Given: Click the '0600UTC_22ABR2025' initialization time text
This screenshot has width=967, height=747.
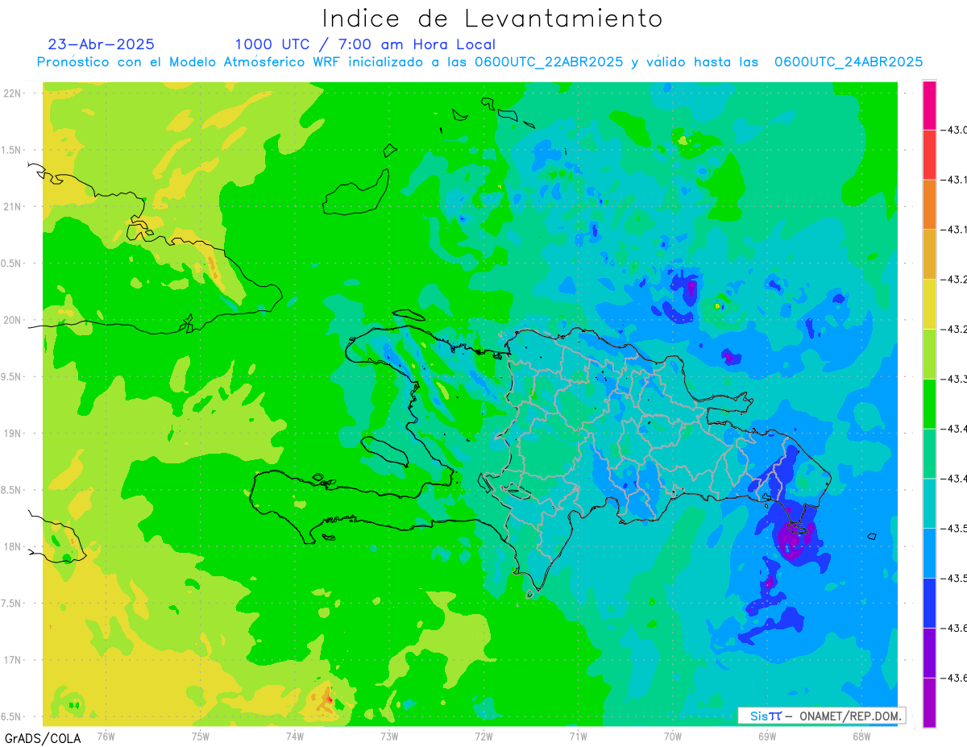Looking at the screenshot, I should [549, 62].
